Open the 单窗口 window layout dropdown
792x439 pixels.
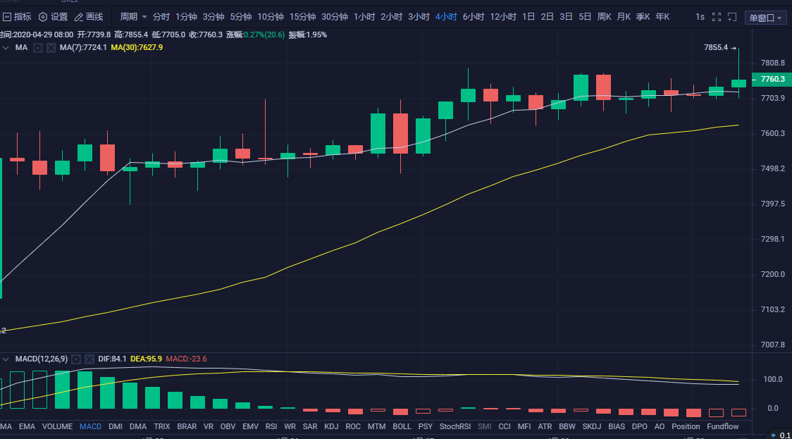[765, 18]
